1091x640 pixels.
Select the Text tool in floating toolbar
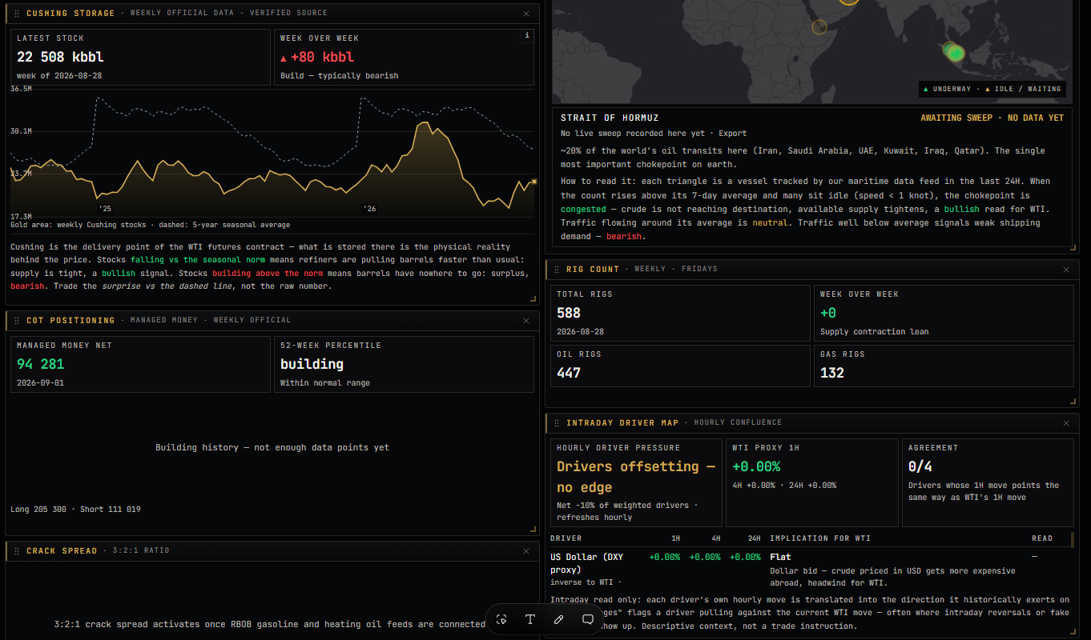point(530,619)
